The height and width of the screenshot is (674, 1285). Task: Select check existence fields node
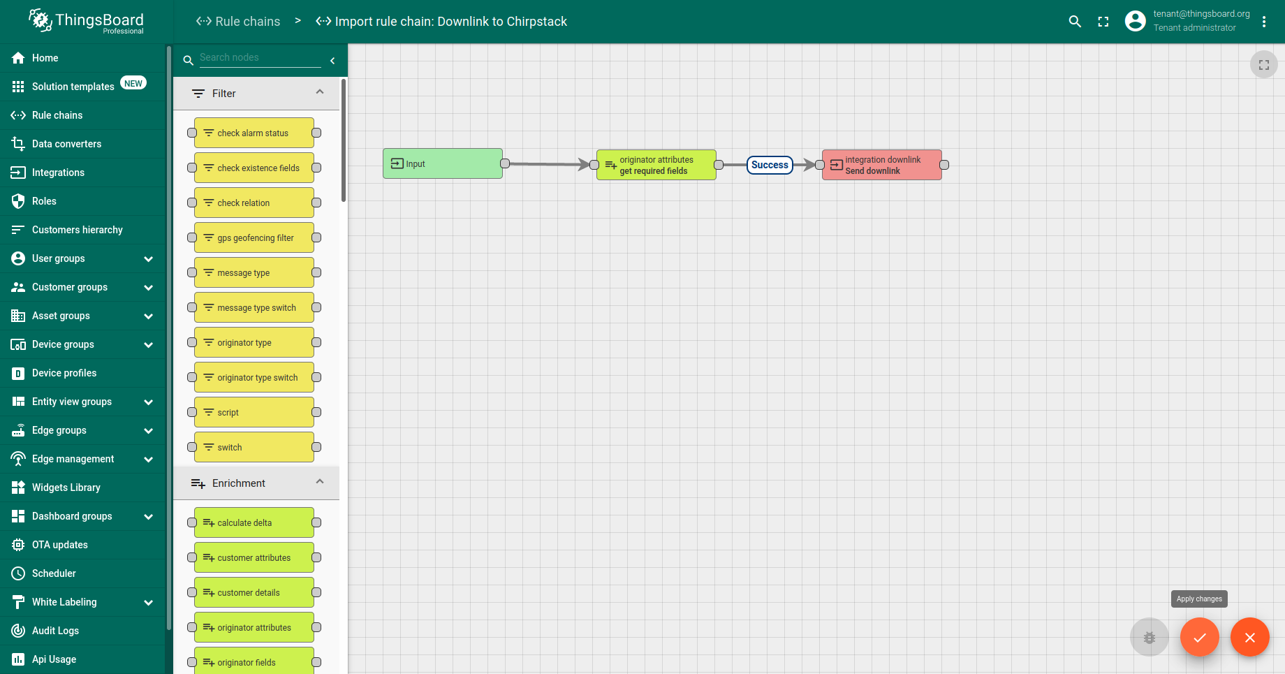(x=254, y=168)
